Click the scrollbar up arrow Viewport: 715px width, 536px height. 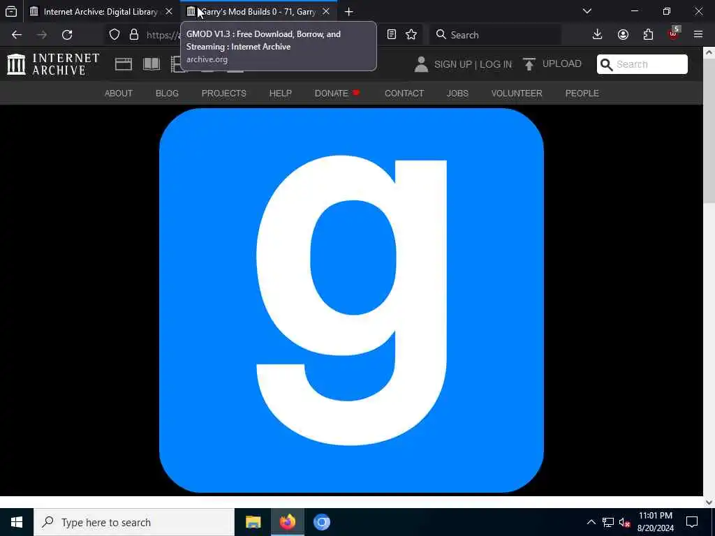[709, 53]
